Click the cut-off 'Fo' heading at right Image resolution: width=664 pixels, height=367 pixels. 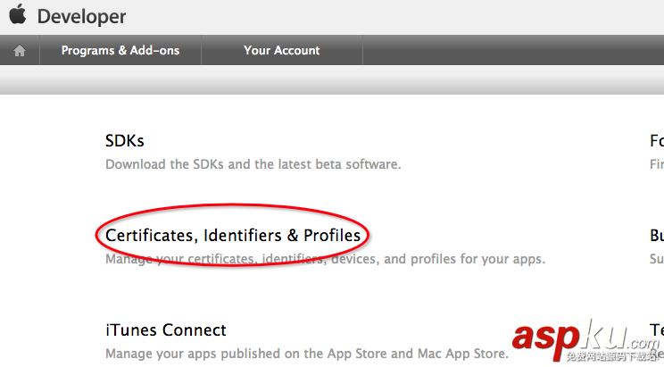point(657,141)
